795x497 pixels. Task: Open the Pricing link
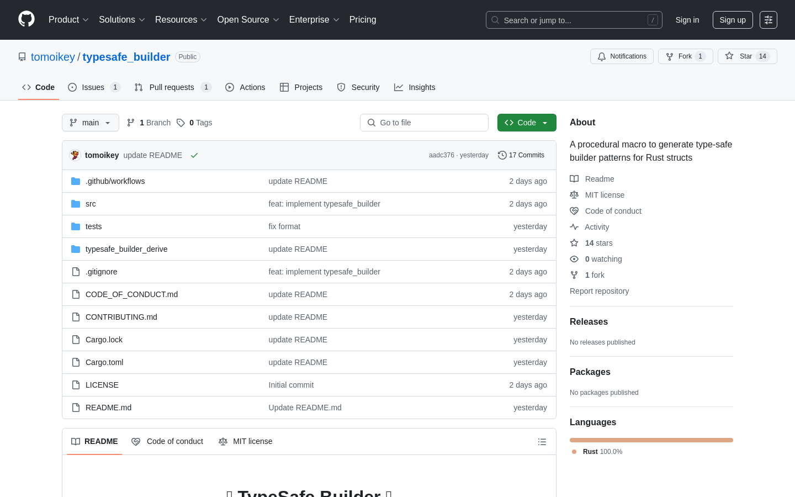pyautogui.click(x=363, y=19)
